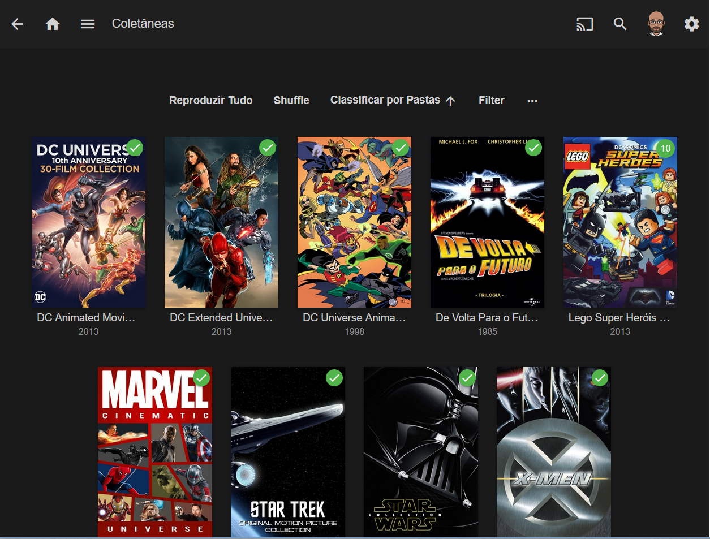Open the Lego Super Heroes poster
Screen dimensions: 710x539
tap(620, 222)
